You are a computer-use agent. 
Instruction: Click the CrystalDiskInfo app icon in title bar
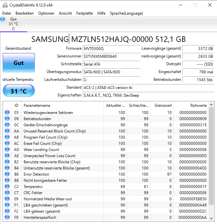click(x=5, y=5)
